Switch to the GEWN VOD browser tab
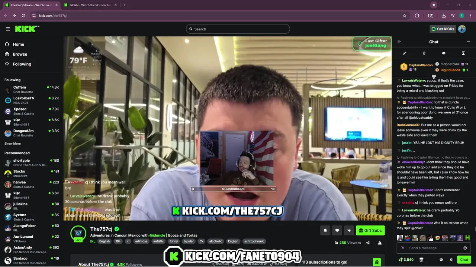Image resolution: width=476 pixels, height=267 pixels. (x=90, y=5)
